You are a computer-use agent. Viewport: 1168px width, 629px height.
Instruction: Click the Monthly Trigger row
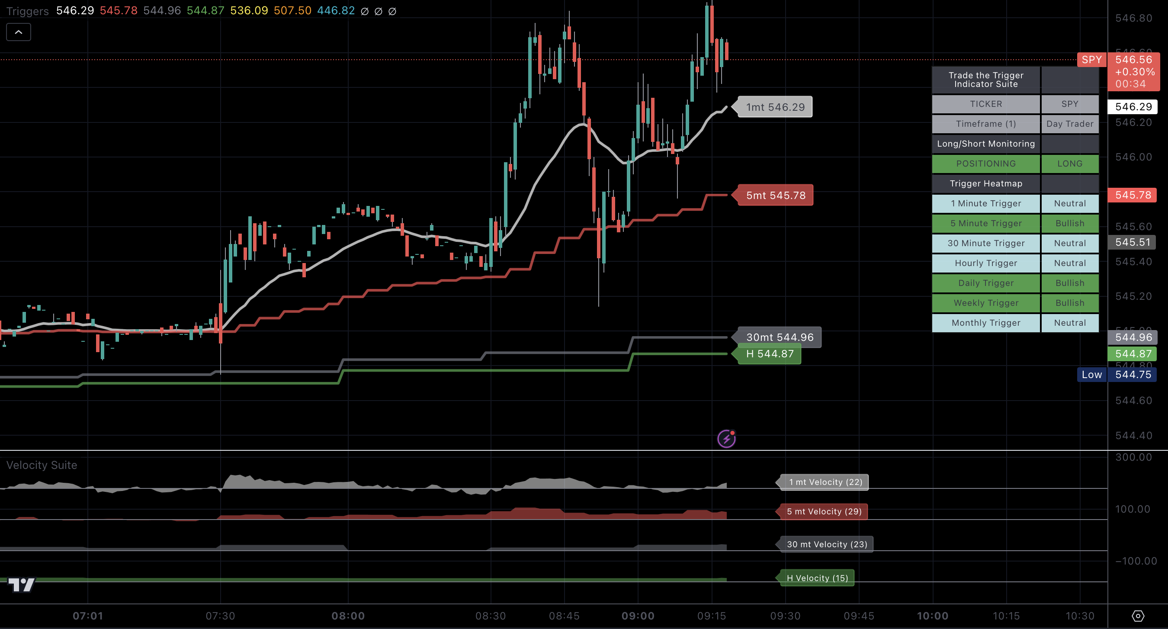click(x=1015, y=323)
